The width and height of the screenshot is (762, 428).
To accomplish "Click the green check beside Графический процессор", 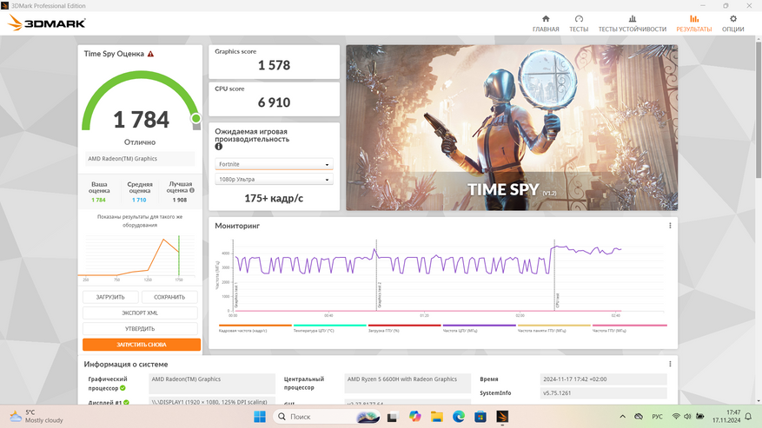I will [x=123, y=388].
